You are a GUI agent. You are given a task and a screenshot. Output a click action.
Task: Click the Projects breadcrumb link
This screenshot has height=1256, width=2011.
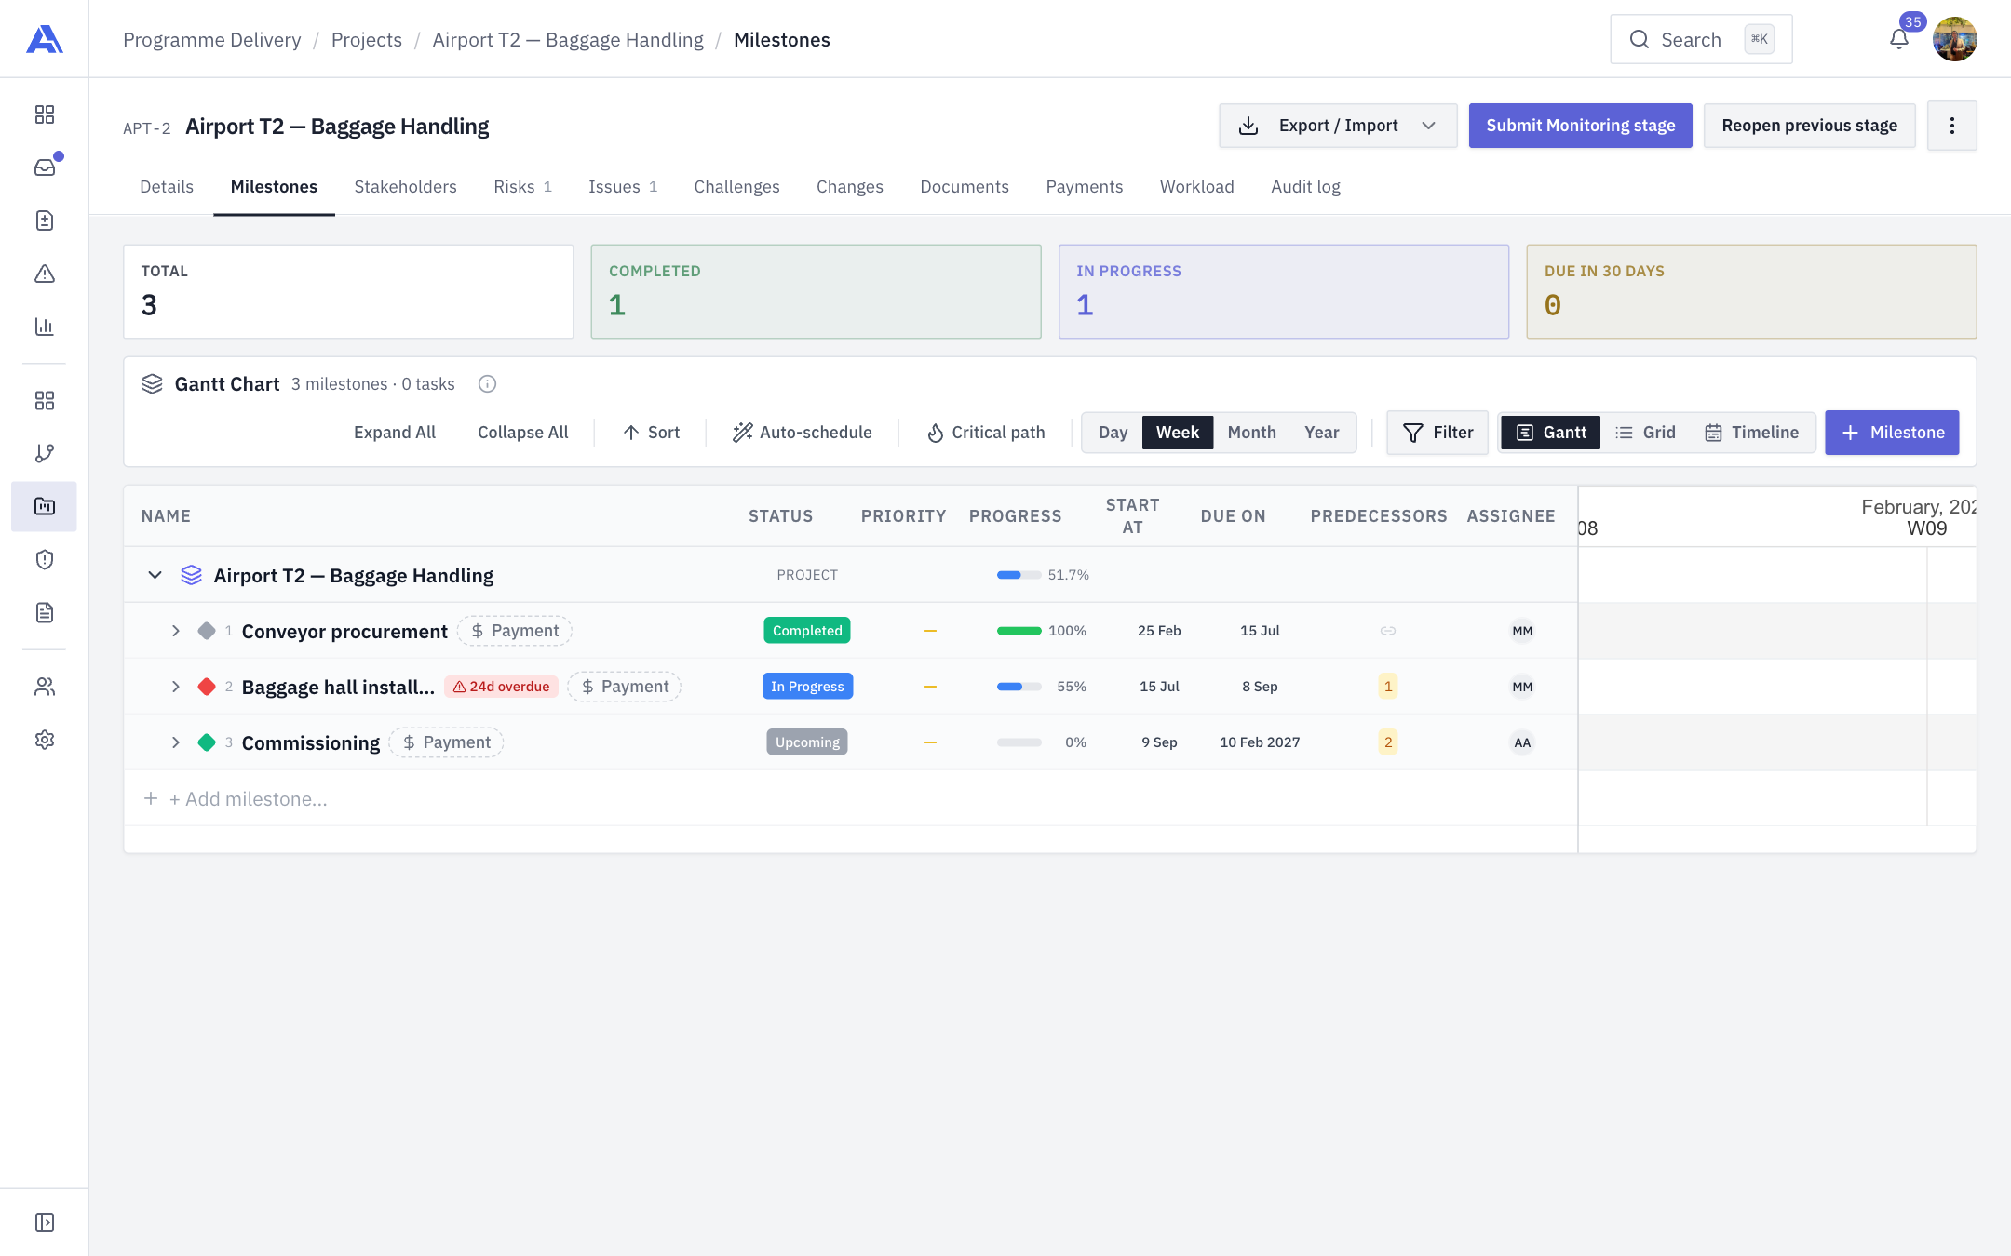point(367,40)
